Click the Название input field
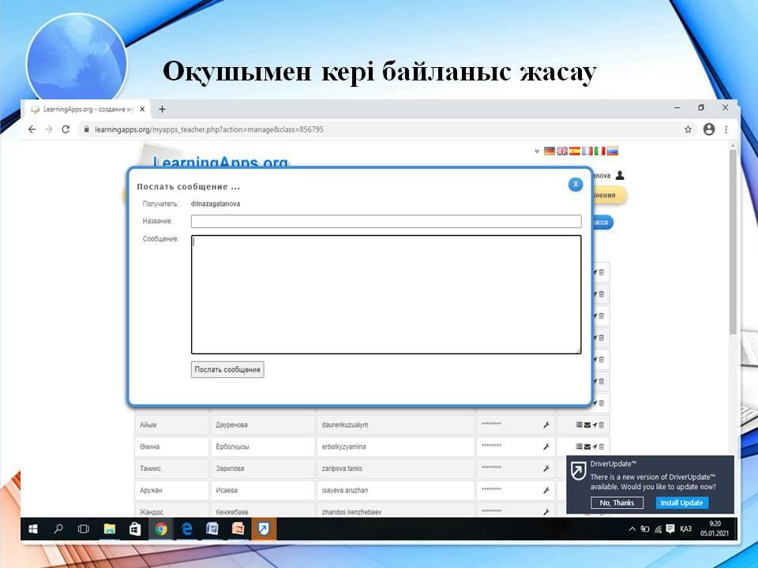758x568 pixels. click(386, 221)
